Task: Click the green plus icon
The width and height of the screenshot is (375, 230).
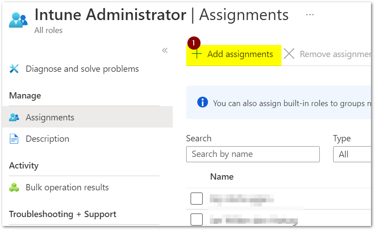Action: [196, 54]
